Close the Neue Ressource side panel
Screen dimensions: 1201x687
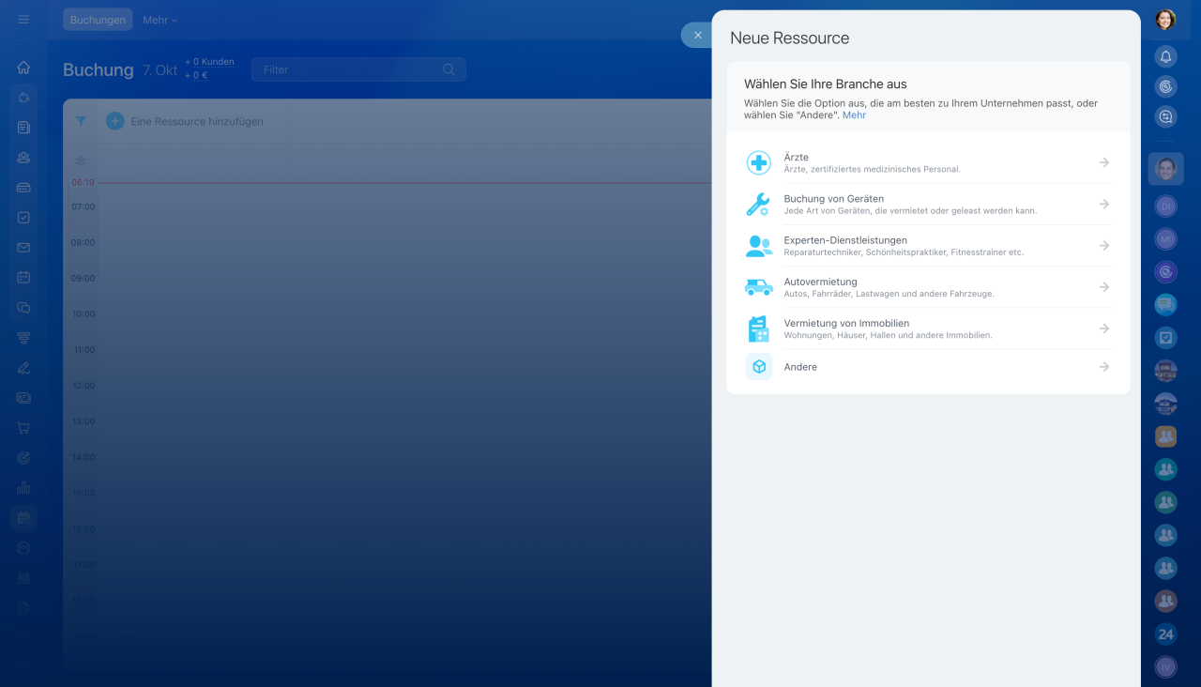(x=697, y=35)
